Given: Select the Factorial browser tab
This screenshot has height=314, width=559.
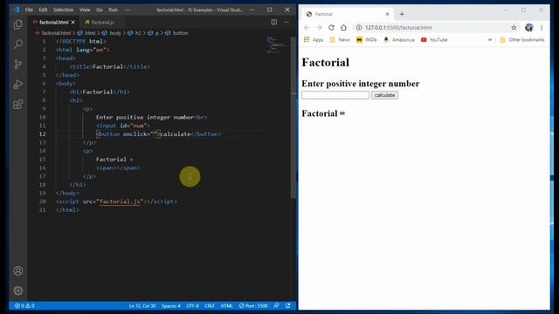Looking at the screenshot, I should 348,14.
